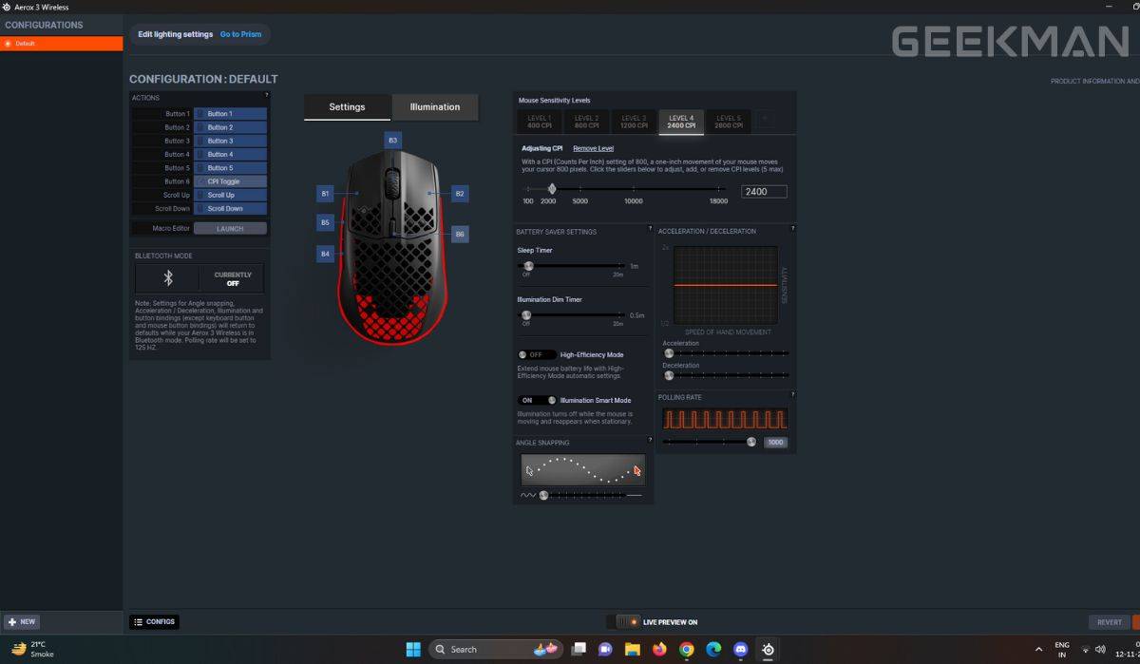Click the CPI slider handle near 2000
This screenshot has height=664, width=1140.
coord(551,188)
